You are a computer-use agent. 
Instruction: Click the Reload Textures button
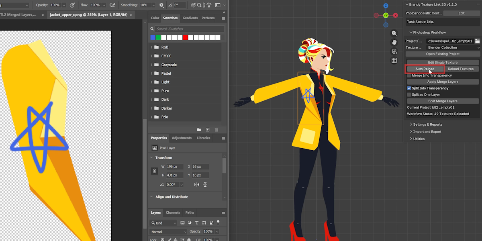coord(461,69)
